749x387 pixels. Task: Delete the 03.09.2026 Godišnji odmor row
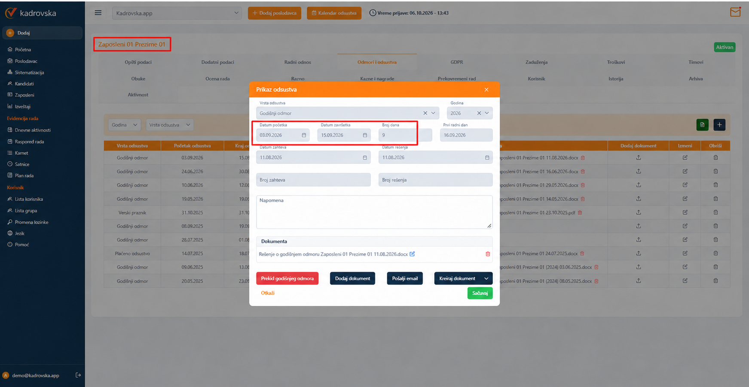tap(715, 157)
